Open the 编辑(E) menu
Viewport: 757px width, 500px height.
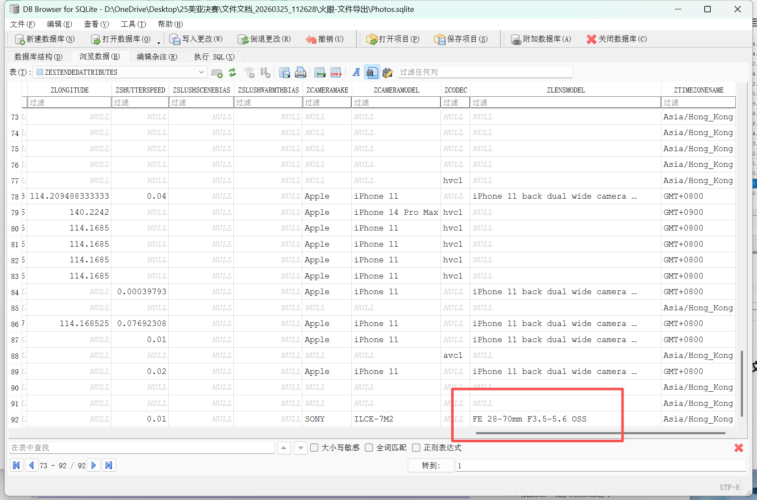coord(59,24)
